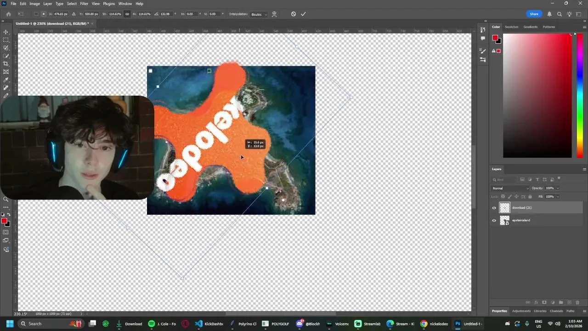Click the blue Share button
Screen dimensions: 588x331
pyautogui.click(x=534, y=14)
